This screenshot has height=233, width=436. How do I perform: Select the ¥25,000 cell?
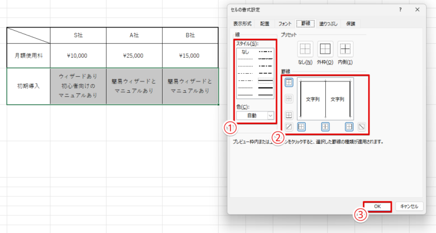tap(134, 55)
